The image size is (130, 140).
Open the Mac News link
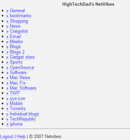point(18,78)
